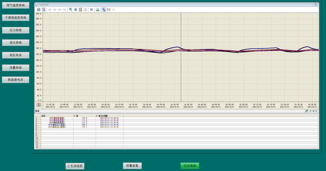Viewport: 326px width, 171px height.
Task: Go to 工艺流程图 process flow view
Action: [x=75, y=166]
